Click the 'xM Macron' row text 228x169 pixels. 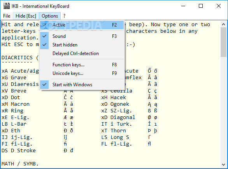16,104
